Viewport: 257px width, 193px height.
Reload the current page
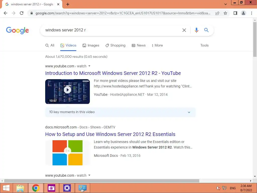22,13
